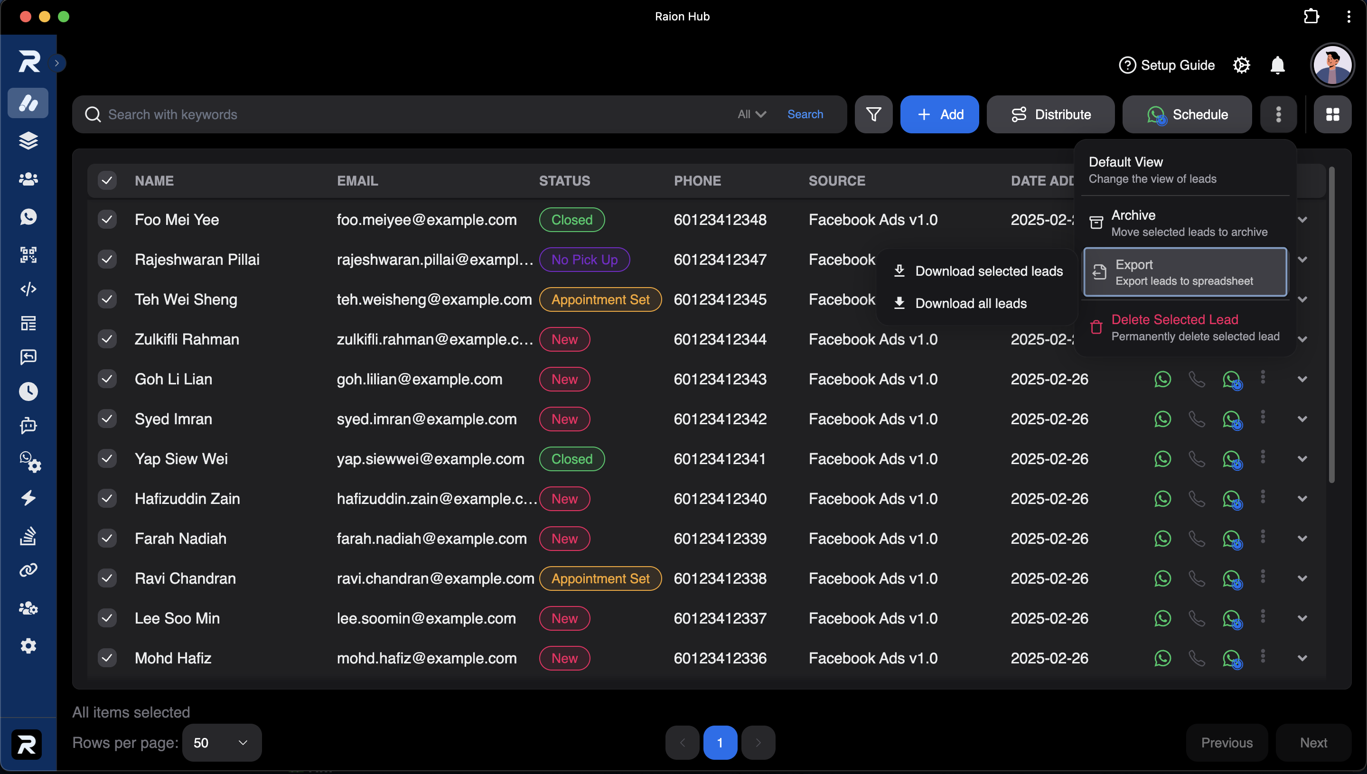Expand Lee Soo Min row chevron
This screenshot has height=774, width=1367.
pyautogui.click(x=1302, y=618)
